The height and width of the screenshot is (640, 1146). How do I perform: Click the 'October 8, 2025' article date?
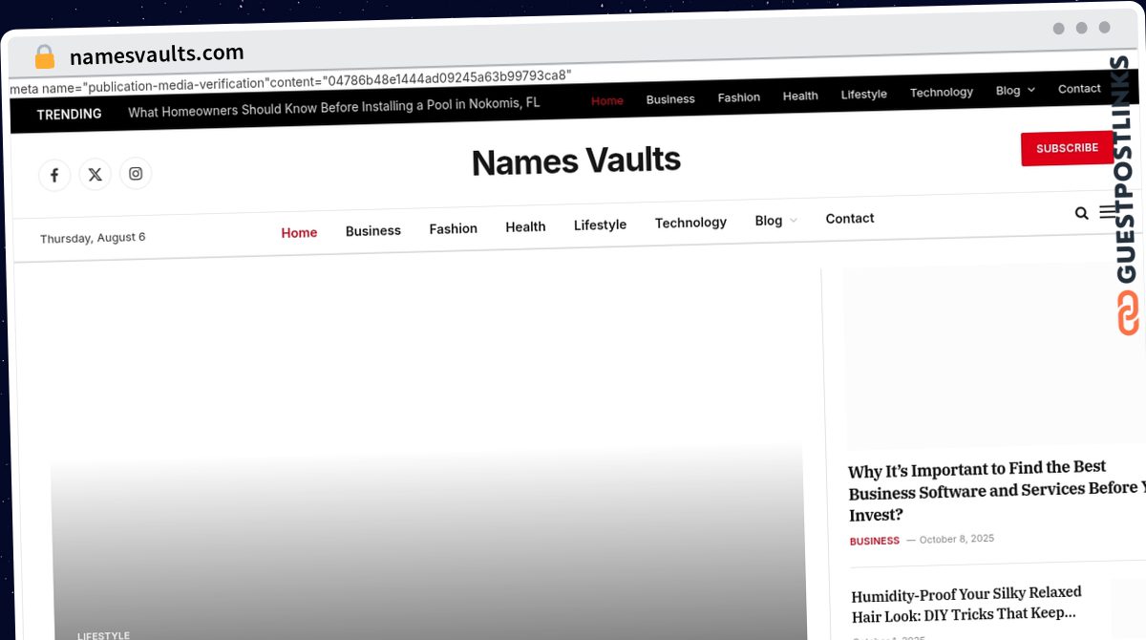click(956, 539)
